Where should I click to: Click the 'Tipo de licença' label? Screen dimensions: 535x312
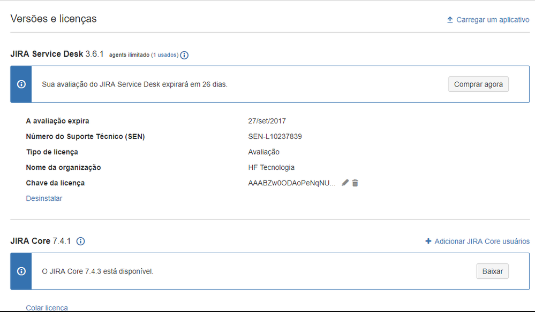[52, 152]
